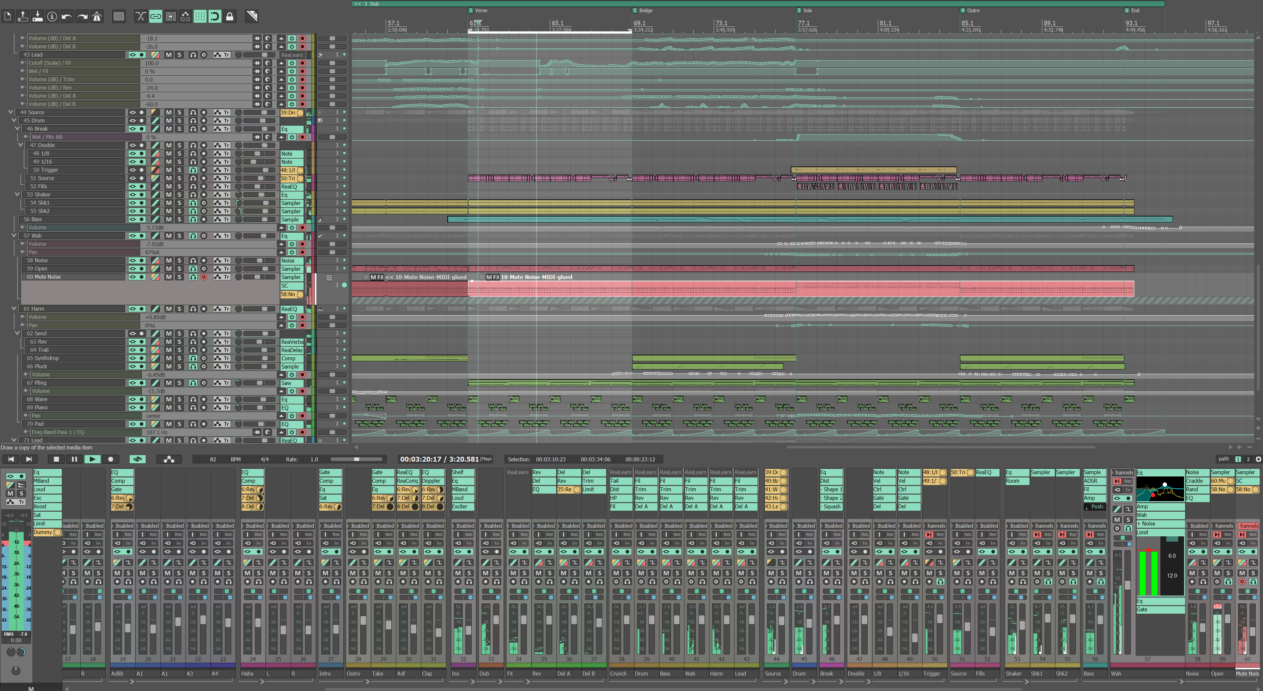Select the Outro region marker
This screenshot has width=1263, height=691.
[970, 10]
